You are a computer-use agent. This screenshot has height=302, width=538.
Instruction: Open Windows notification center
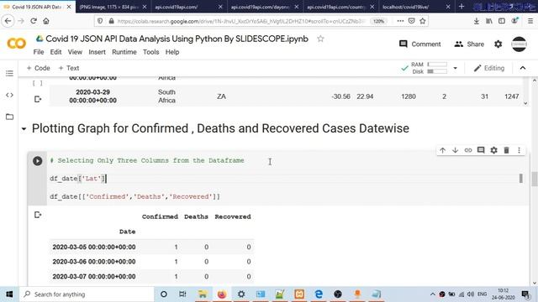coord(525,294)
